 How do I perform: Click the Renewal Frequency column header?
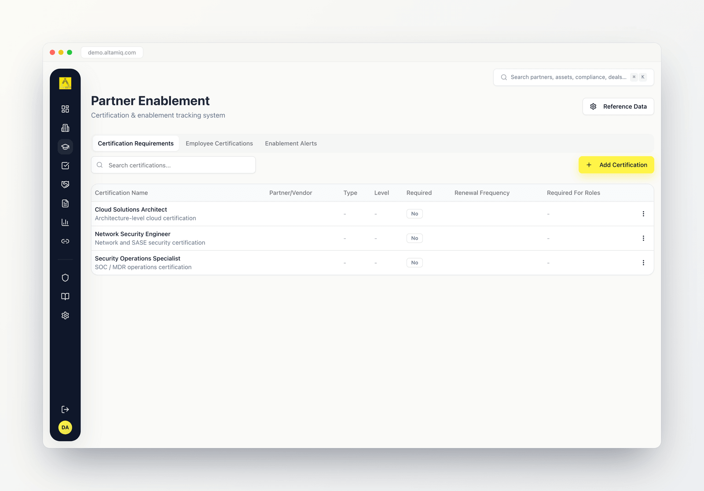(x=482, y=193)
